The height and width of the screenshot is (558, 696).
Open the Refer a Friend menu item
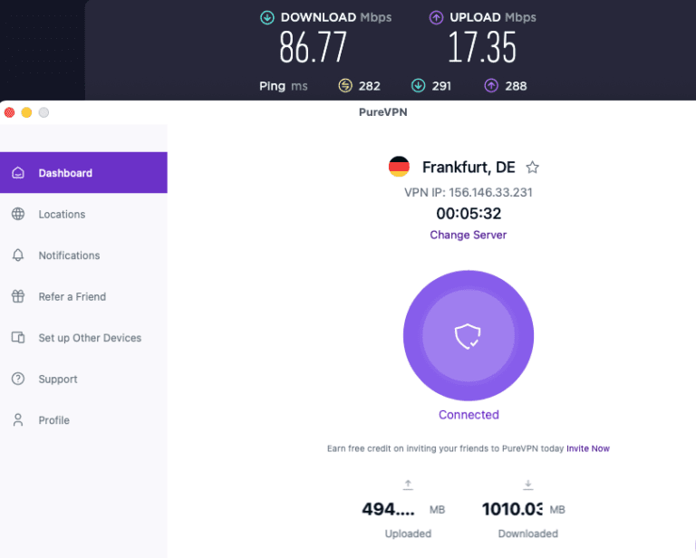[83, 296]
